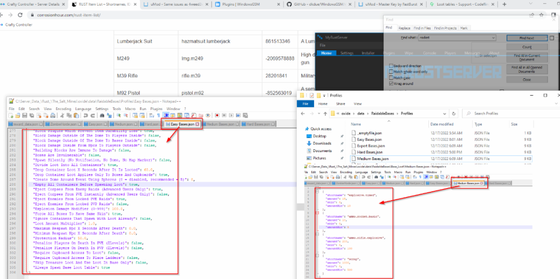Click Count button in Find dialog

pyautogui.click(x=527, y=47)
